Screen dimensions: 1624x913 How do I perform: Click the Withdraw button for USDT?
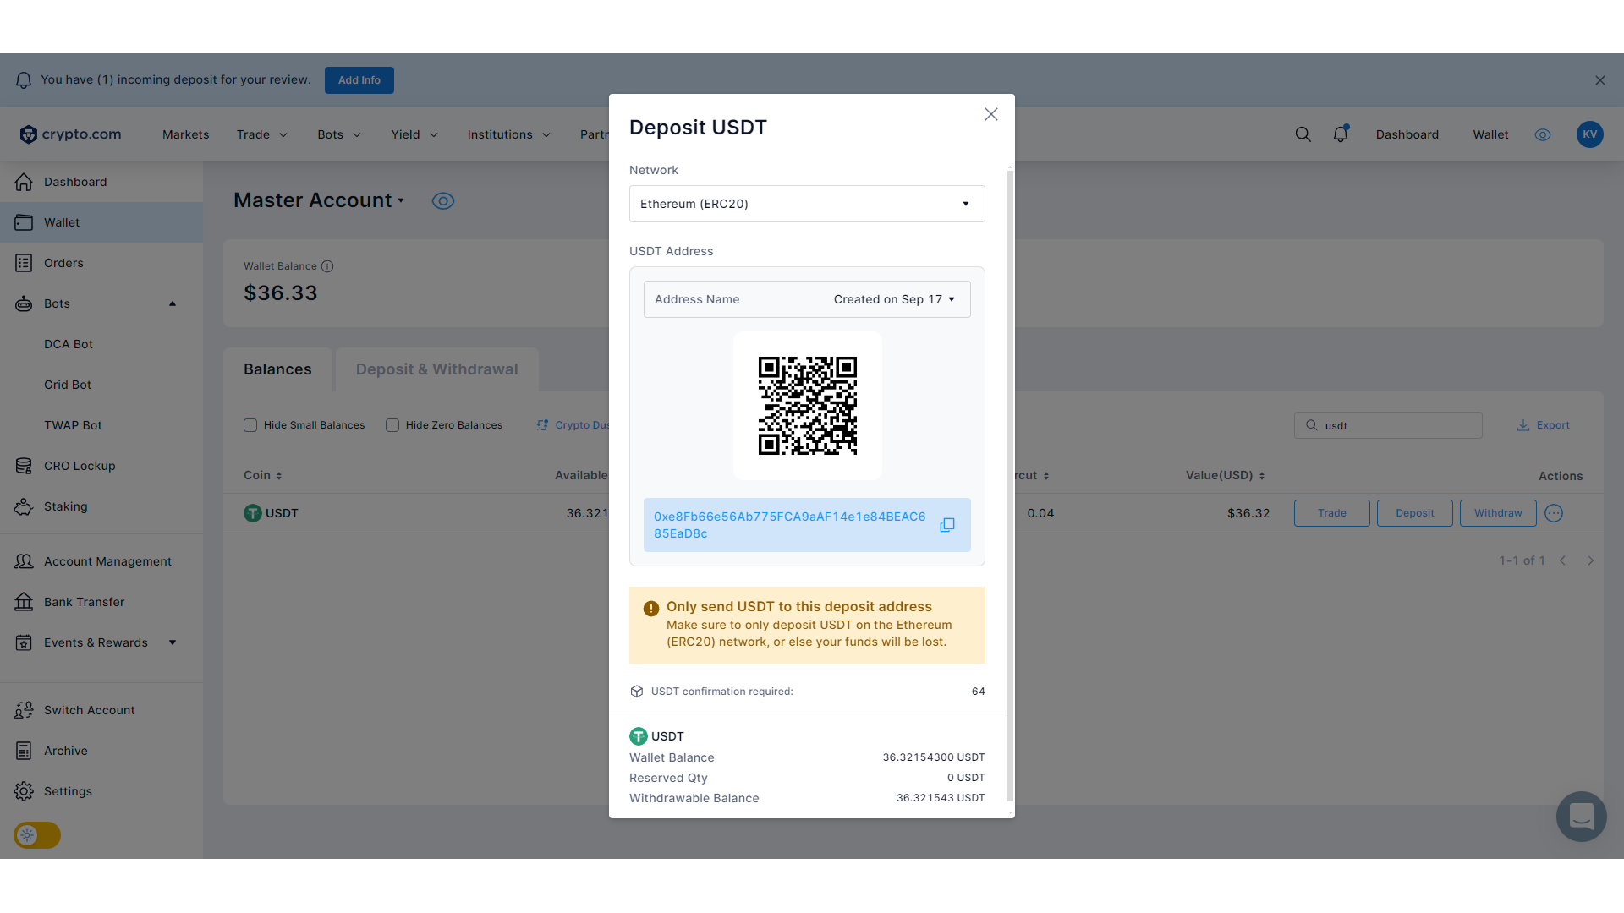1498,513
